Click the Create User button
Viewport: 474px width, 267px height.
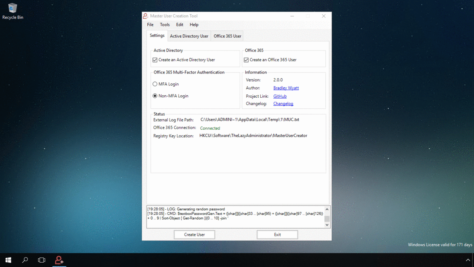(194, 235)
